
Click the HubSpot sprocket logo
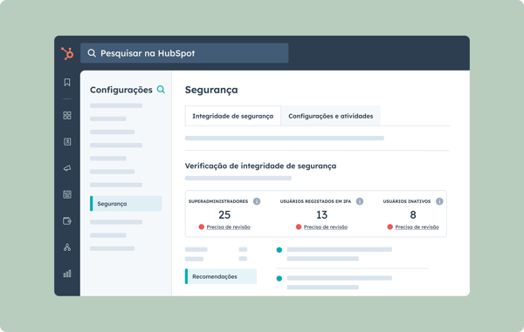(67, 53)
